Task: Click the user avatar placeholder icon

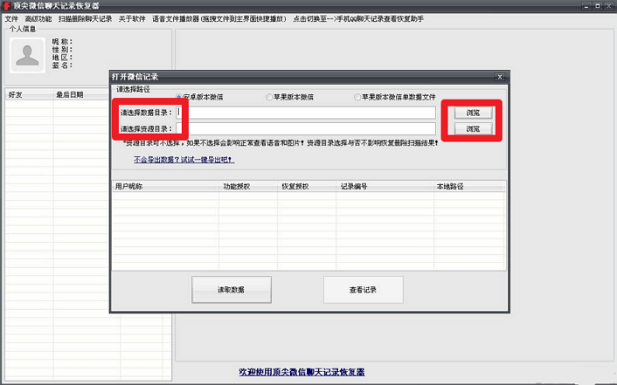Action: point(27,56)
